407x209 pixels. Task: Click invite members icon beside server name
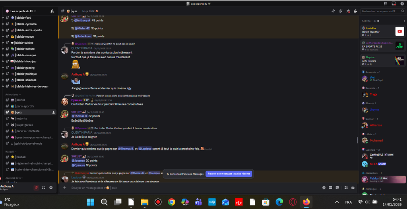pos(52,11)
